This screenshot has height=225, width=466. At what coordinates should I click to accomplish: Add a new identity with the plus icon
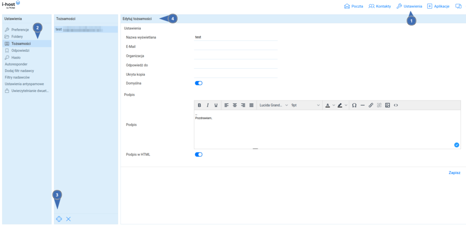point(59,219)
